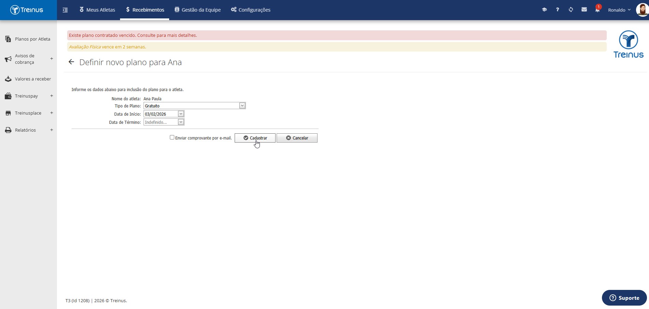Enable Enviar comprovante por e-mail checkbox
The width and height of the screenshot is (649, 309).
pos(172,137)
